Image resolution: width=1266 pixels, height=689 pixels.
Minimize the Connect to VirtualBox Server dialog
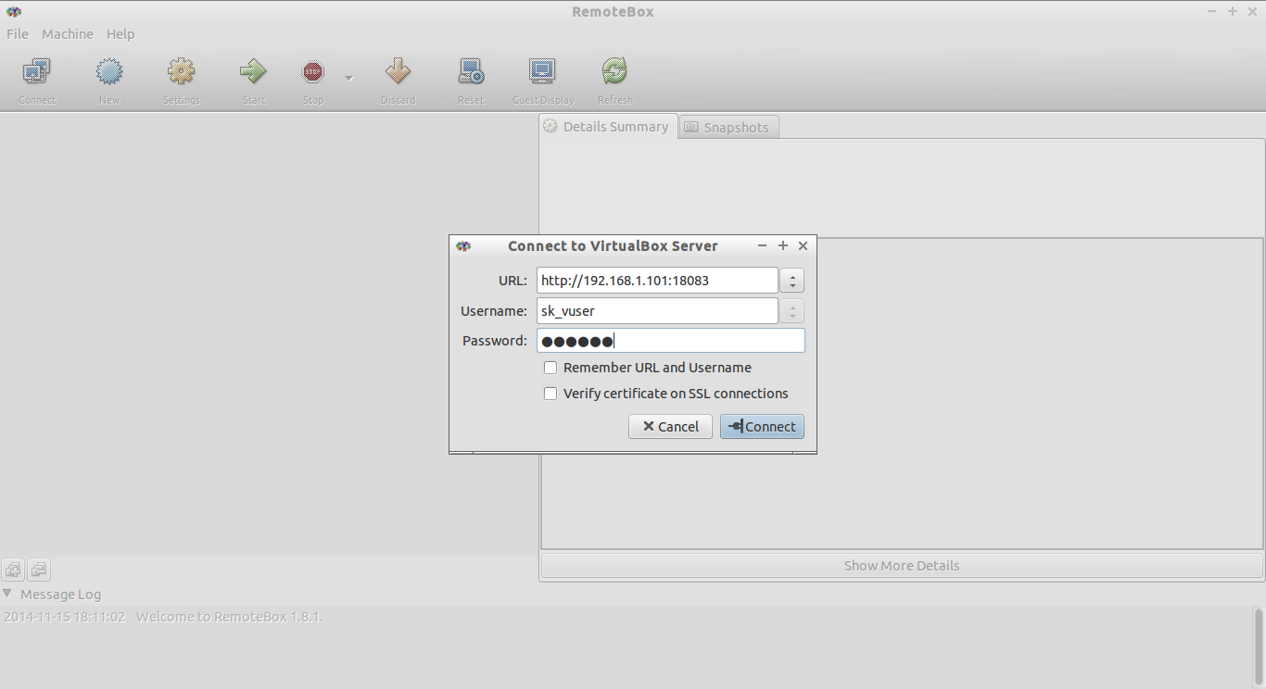coord(762,245)
